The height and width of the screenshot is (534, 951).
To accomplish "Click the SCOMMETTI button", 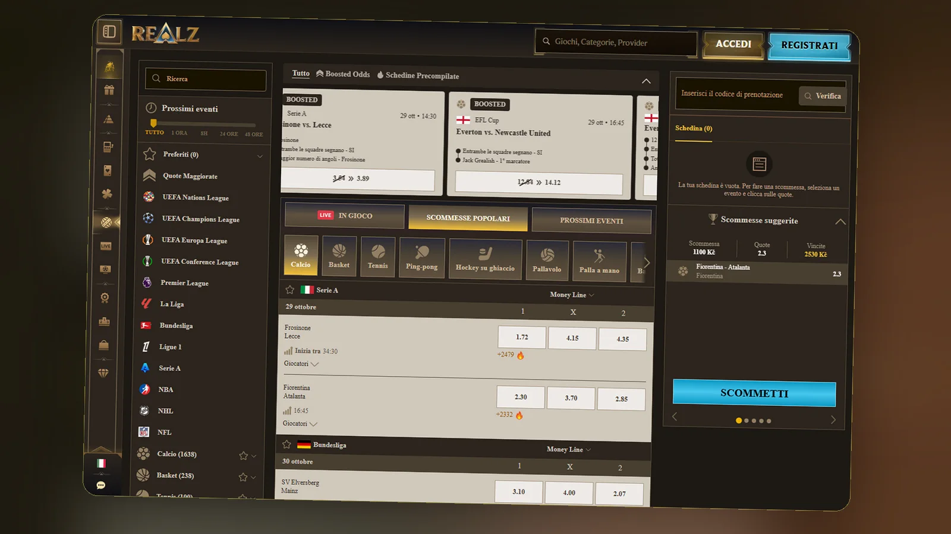I will [x=754, y=393].
